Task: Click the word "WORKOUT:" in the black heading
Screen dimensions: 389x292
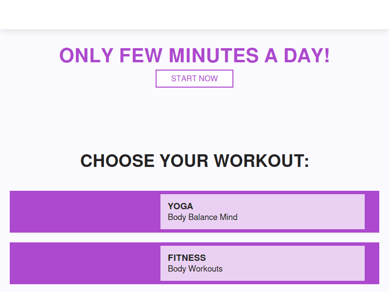Action: pyautogui.click(x=261, y=161)
